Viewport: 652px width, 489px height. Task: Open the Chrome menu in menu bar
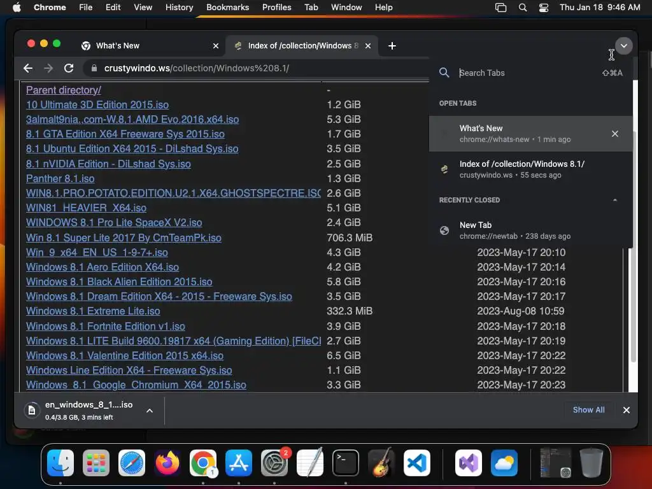coord(50,8)
